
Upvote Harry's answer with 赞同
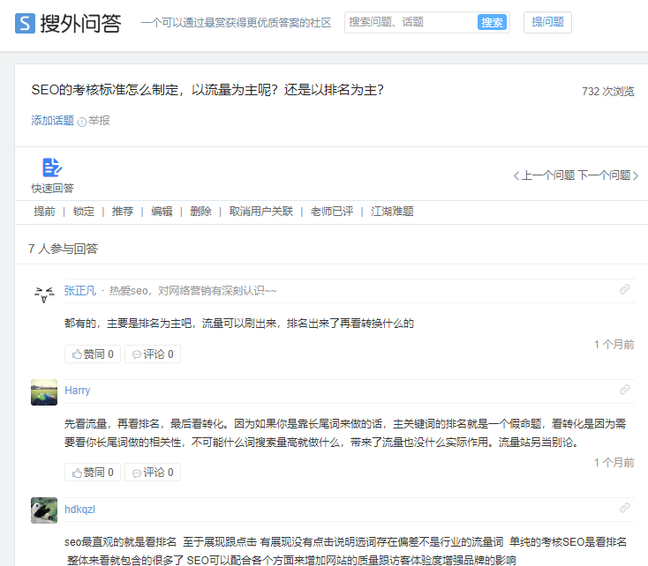coord(93,473)
